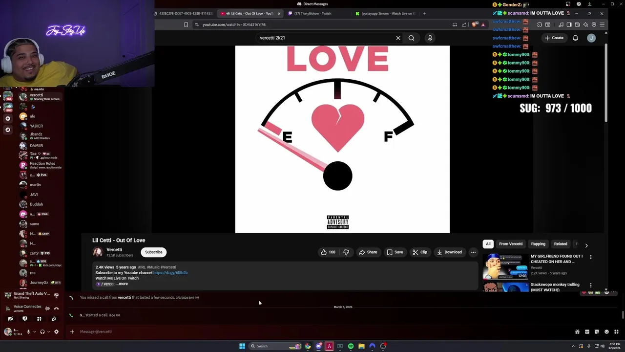
Task: Expand Discord headphones output options arrow
Action: point(48,332)
